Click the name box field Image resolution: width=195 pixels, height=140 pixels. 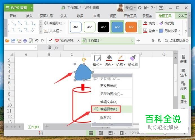click(x=21, y=48)
